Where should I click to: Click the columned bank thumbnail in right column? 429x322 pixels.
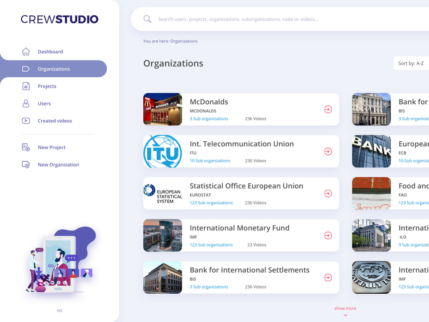click(371, 109)
